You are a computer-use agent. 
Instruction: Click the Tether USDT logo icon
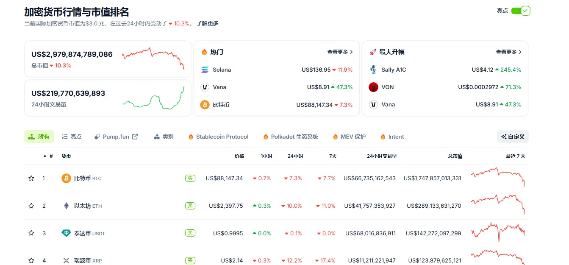(66, 233)
